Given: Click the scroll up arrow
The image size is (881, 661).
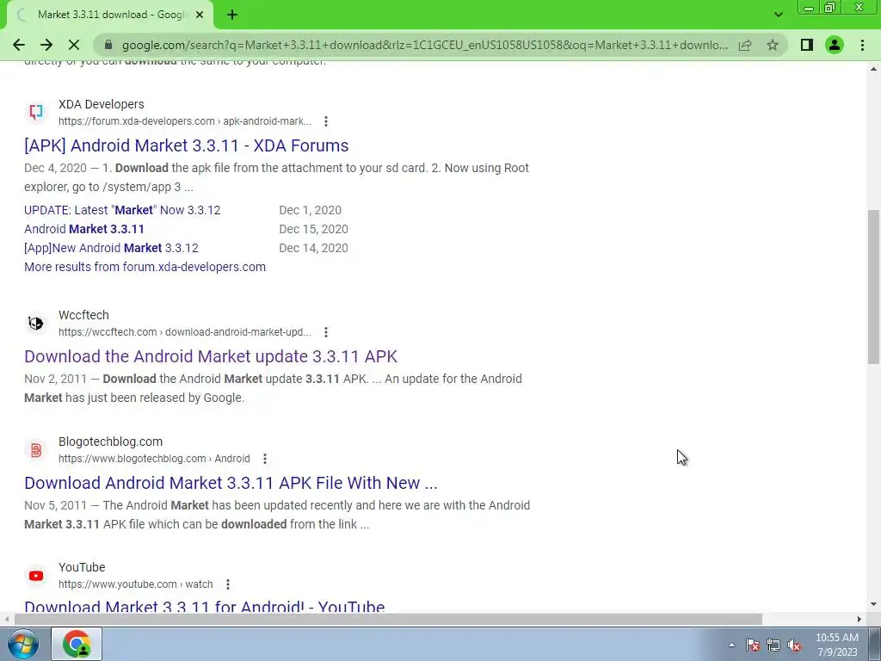Looking at the screenshot, I should point(873,69).
